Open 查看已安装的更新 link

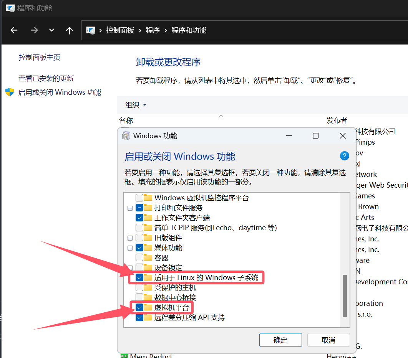46,78
